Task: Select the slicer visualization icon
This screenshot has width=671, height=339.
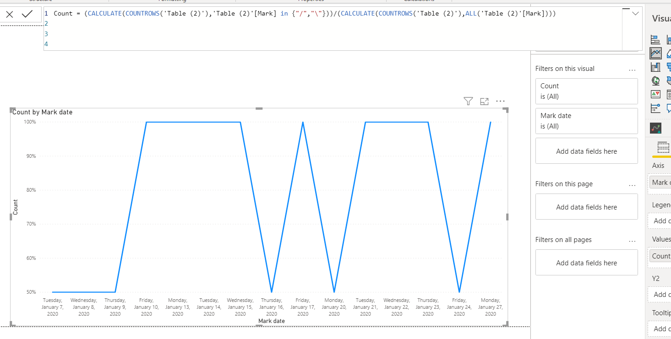Action: point(668,94)
